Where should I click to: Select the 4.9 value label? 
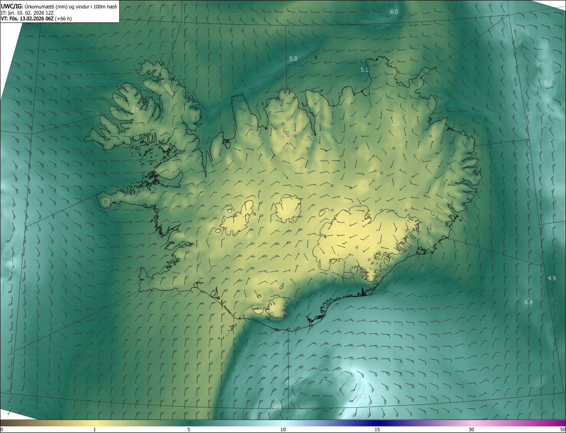[551, 278]
